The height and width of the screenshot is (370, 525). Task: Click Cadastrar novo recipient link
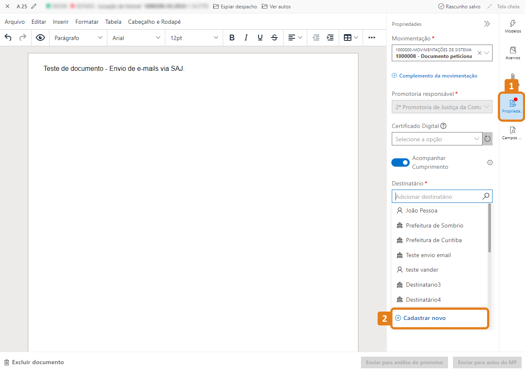[x=424, y=318]
